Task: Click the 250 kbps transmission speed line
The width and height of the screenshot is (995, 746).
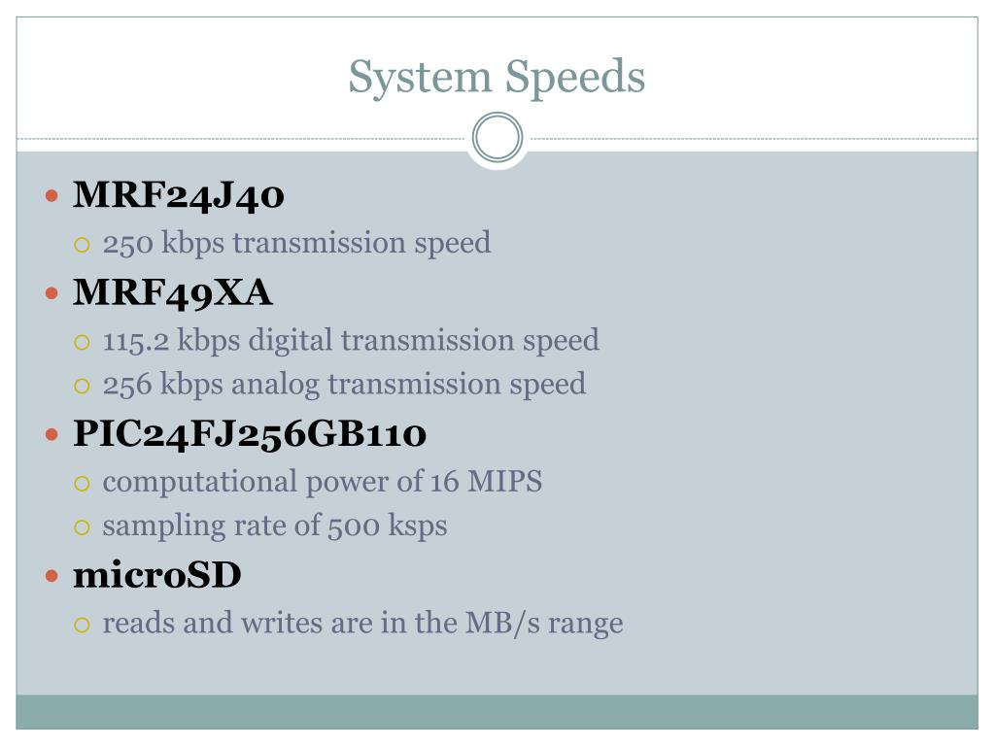Action: point(296,244)
